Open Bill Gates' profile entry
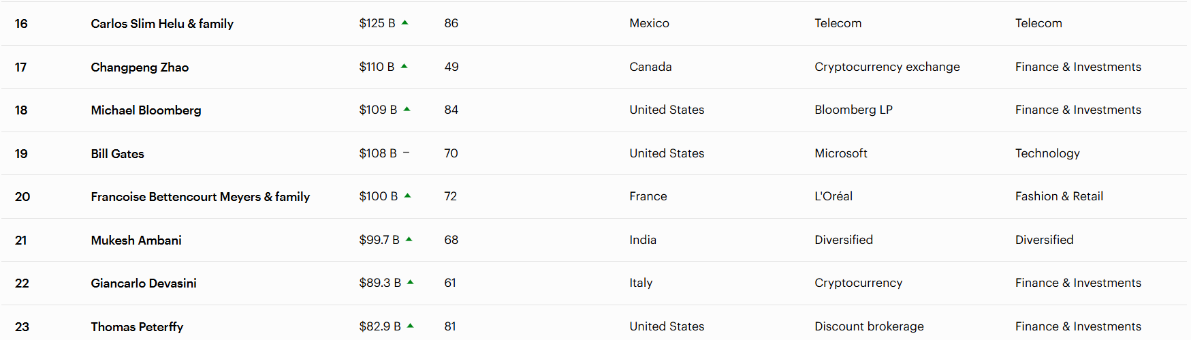Viewport: 1191px width, 340px height. point(117,154)
